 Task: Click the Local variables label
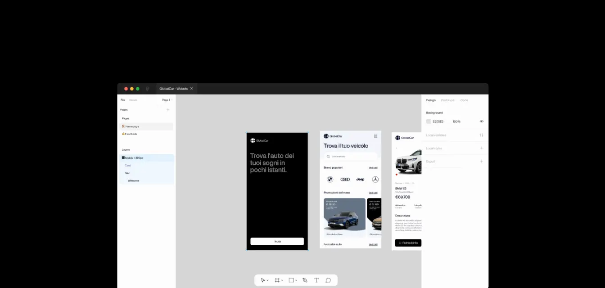click(x=436, y=135)
